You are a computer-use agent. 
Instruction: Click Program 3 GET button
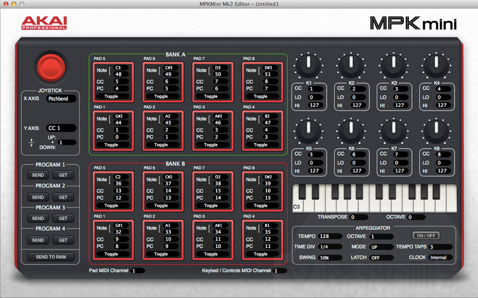coord(63,218)
